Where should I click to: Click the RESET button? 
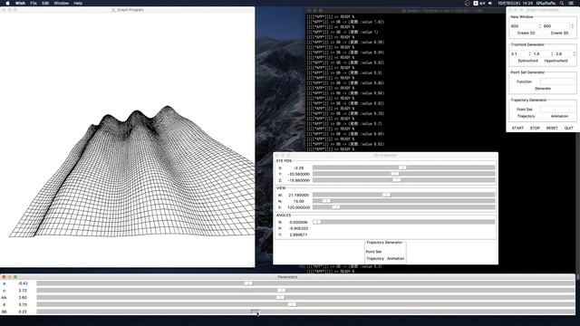click(x=552, y=128)
